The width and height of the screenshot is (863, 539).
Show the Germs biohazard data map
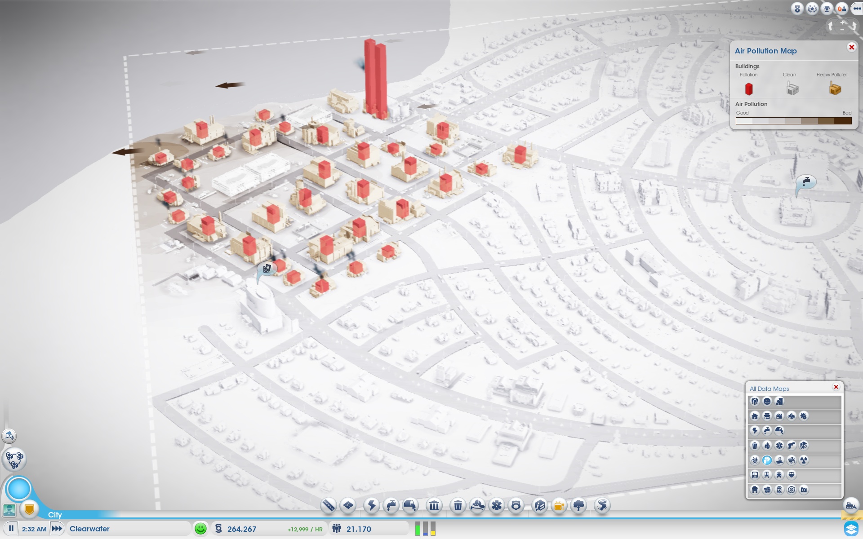pyautogui.click(x=755, y=460)
